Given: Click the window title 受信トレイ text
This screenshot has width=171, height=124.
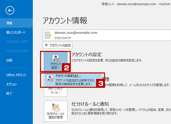Looking at the screenshot, I should [108, 4].
